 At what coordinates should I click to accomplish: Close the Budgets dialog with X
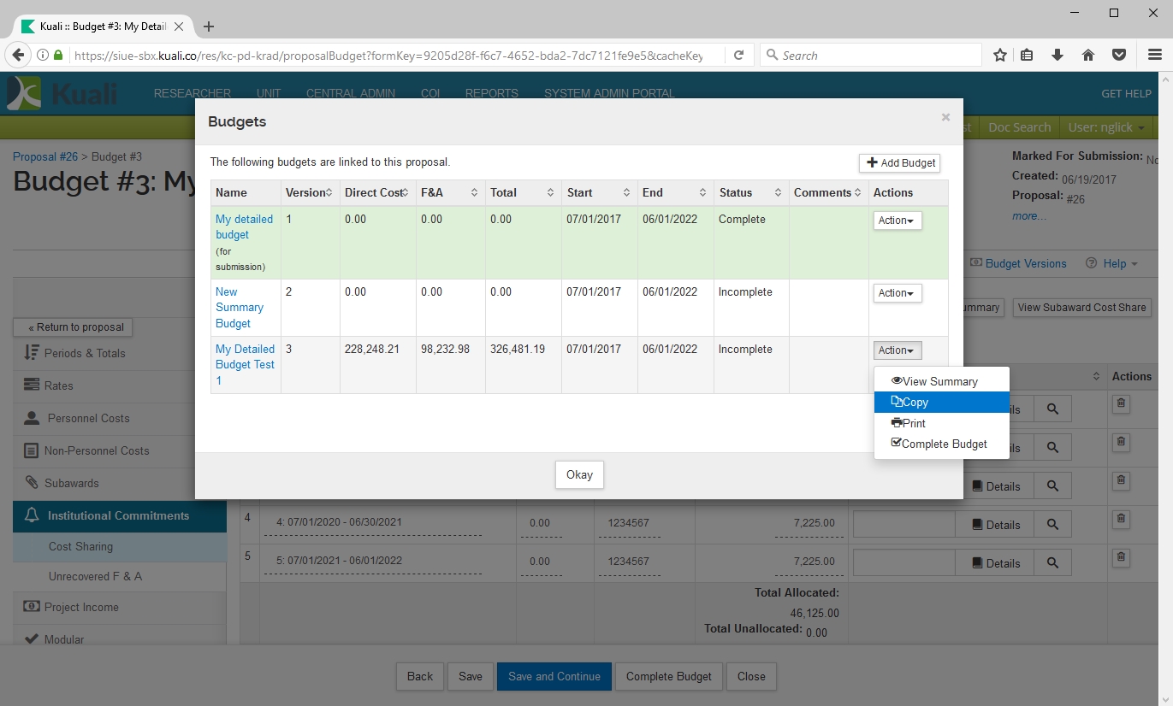tap(945, 118)
